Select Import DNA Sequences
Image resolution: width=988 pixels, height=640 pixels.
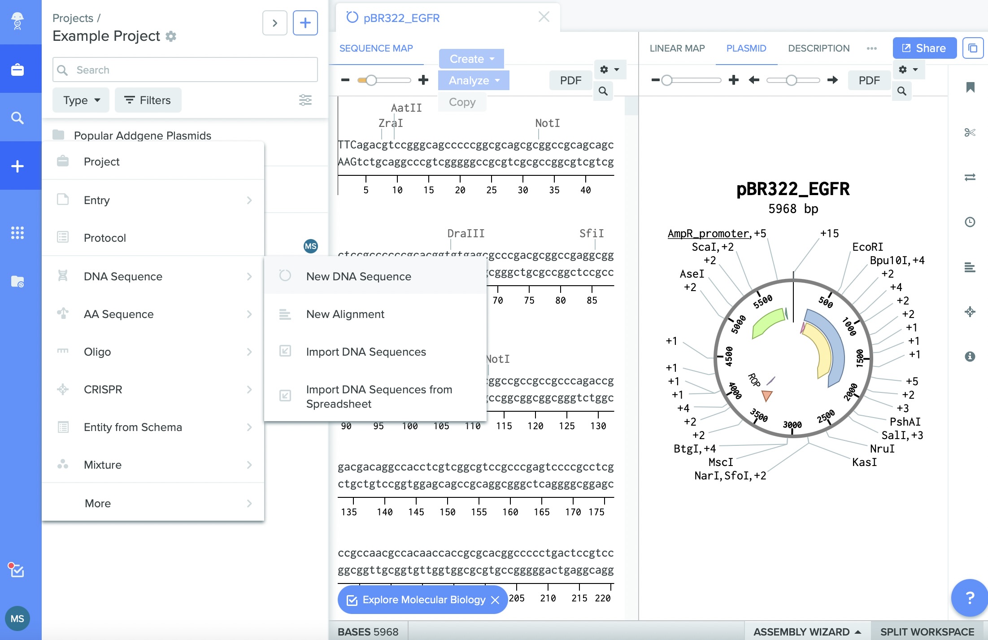point(375,352)
